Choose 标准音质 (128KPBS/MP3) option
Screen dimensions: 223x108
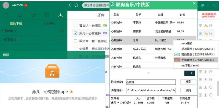point(196,49)
